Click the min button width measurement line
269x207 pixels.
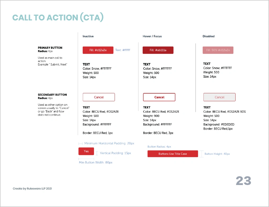coord(86,158)
